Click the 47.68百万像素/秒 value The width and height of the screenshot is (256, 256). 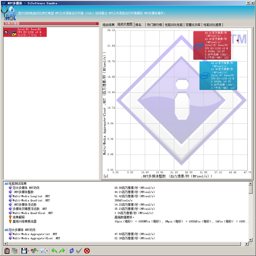[x=134, y=234]
